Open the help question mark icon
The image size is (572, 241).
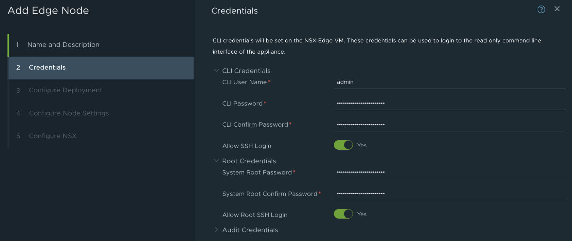pos(541,10)
